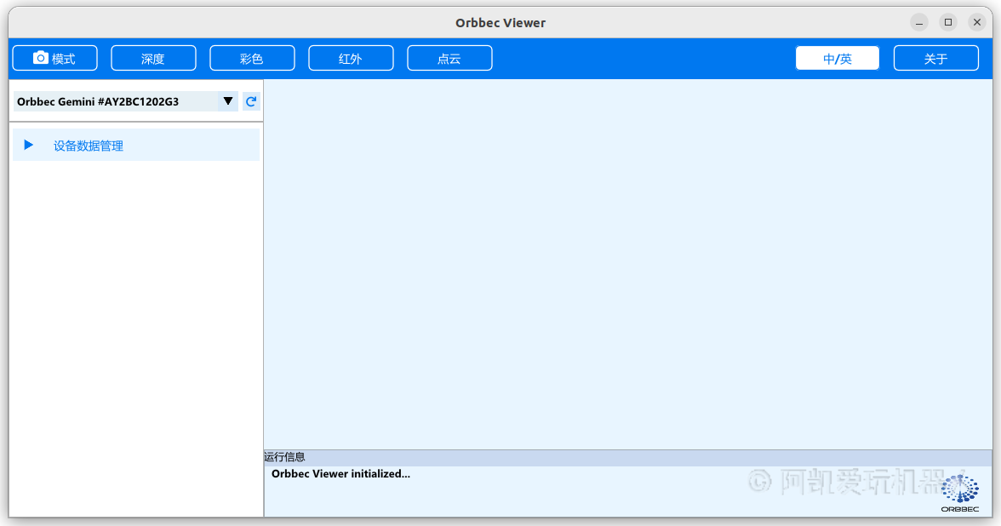Screen dimensions: 1001x526
Task: Click log entry Orbbec Viewer initialized...
Action: tap(340, 473)
